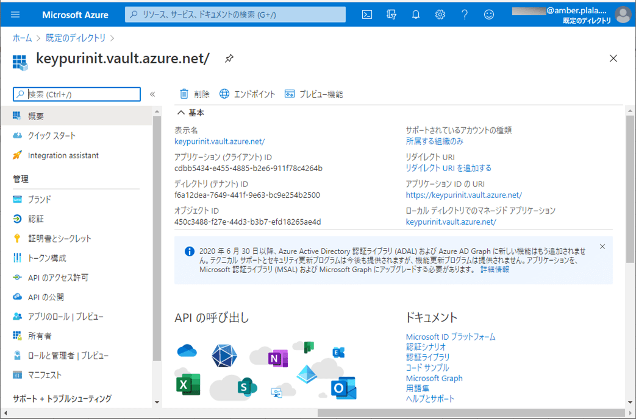The height and width of the screenshot is (419, 636).
Task: Open the managed application keypurinit.vault.azure.net/ link
Action: click(x=451, y=222)
